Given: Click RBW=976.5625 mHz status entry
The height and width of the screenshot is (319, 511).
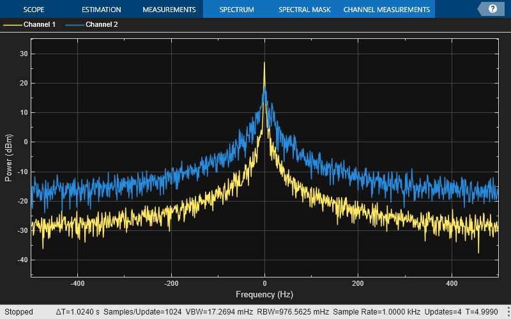Looking at the screenshot, I should click(x=293, y=312).
